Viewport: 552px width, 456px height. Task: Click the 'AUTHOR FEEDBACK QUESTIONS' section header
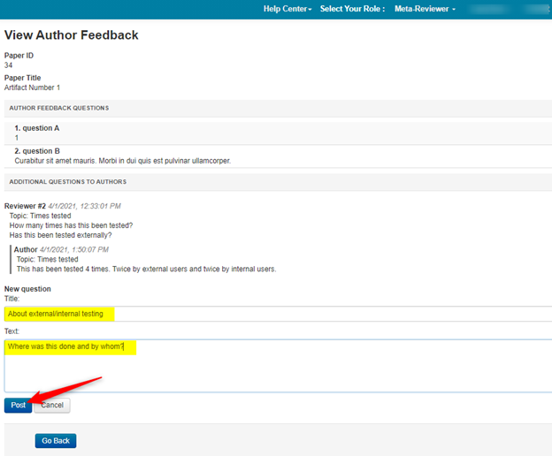(x=58, y=108)
